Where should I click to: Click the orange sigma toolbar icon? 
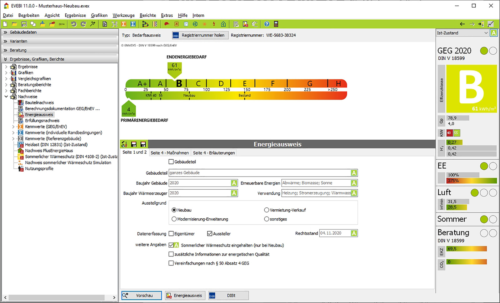pyautogui.click(x=124, y=24)
